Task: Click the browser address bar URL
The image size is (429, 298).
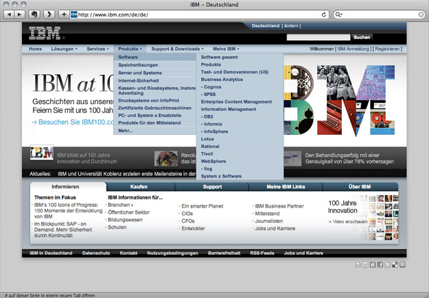Action: click(x=113, y=15)
